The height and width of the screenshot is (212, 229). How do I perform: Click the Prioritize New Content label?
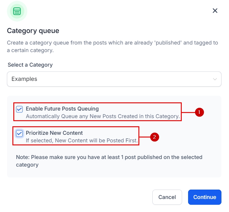(x=54, y=133)
